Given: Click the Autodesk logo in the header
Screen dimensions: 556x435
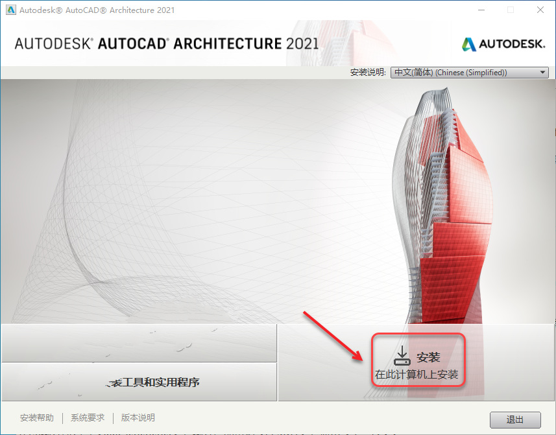Looking at the screenshot, I should 503,44.
